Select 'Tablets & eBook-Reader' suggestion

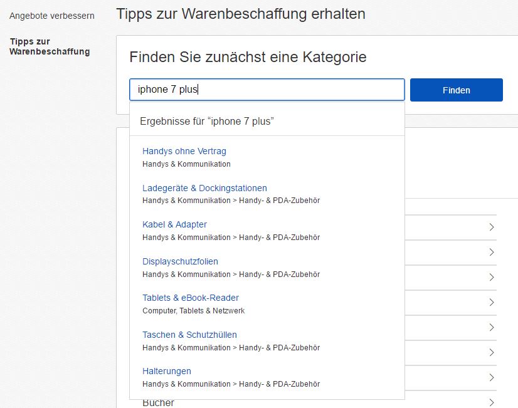[x=191, y=298]
